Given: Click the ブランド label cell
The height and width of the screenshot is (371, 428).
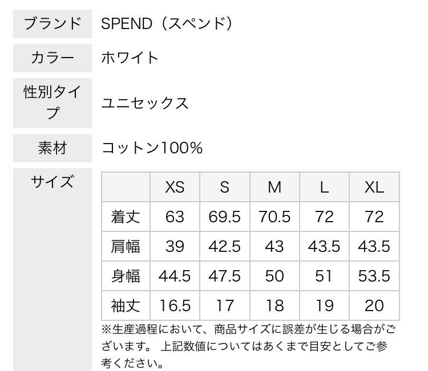Looking at the screenshot, I should pos(53,24).
